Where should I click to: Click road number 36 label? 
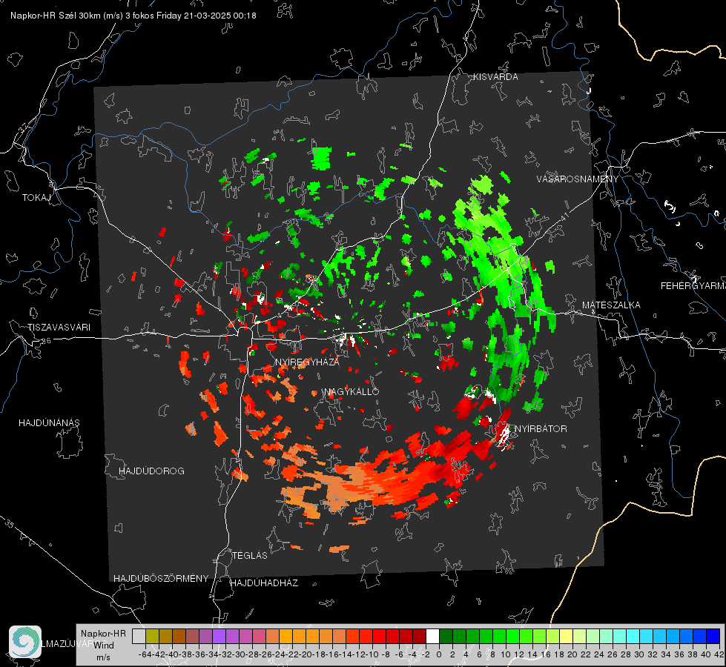[x=46, y=341]
